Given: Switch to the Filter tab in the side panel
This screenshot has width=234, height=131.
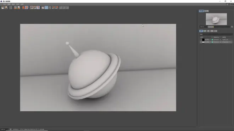Looking at the screenshot, I should [x=212, y=31].
